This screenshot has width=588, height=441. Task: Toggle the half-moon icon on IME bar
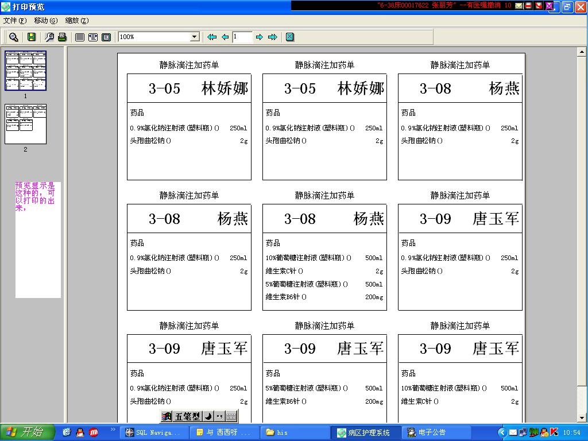pos(208,416)
